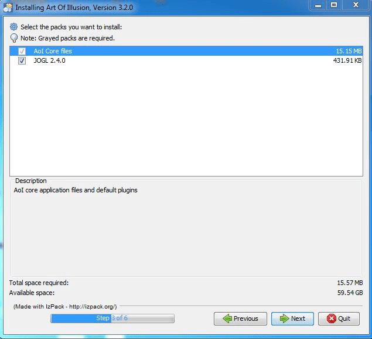Image resolution: width=372 pixels, height=339 pixels.
Task: Click the Made with IzPack text
Action: click(65, 307)
